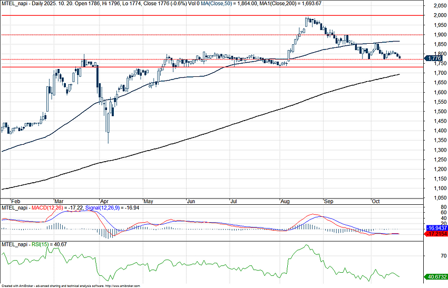448x288 pixels.
Task: Click the Aug month marker on time axis
Action: click(285, 201)
